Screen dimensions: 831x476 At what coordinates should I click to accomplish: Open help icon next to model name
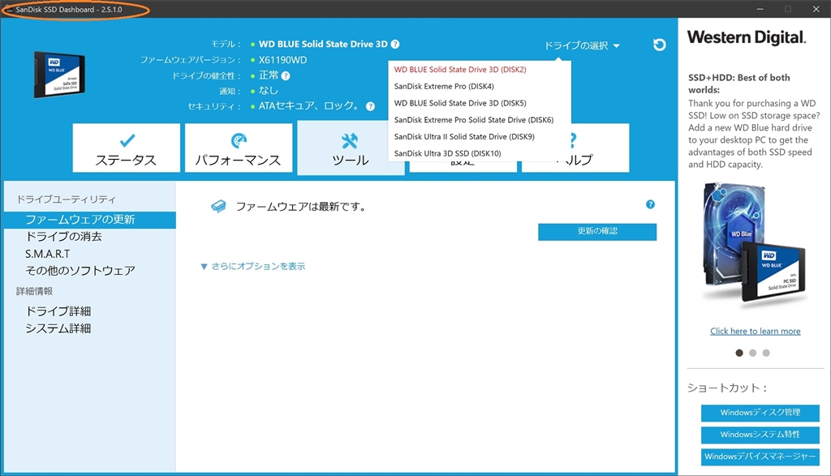395,45
